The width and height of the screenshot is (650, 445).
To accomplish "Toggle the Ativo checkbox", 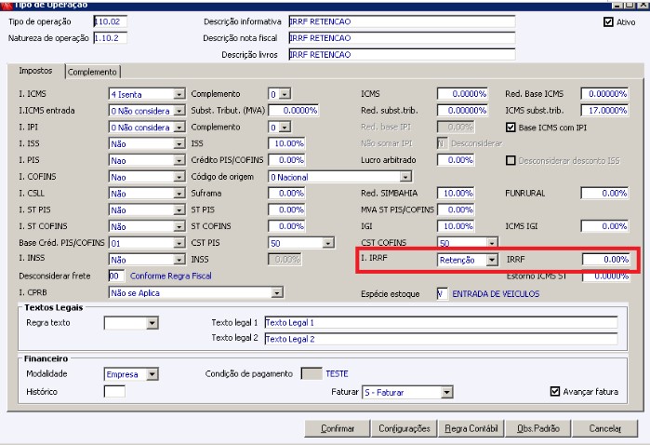I will click(608, 22).
